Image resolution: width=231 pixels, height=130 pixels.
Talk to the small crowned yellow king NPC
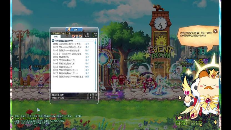coord(134,81)
